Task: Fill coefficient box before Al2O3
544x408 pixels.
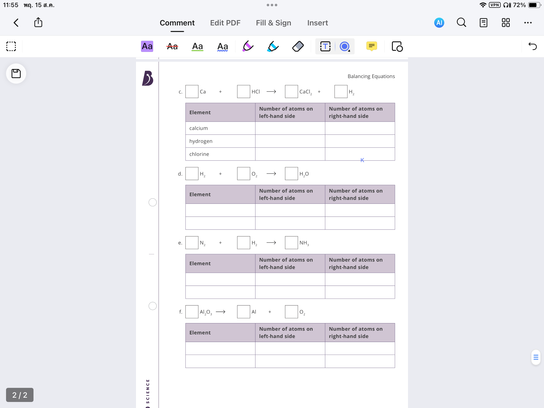Action: (x=192, y=312)
